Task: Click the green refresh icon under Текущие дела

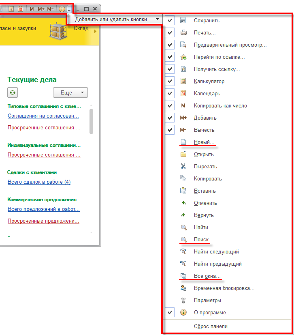Action: tap(13, 92)
